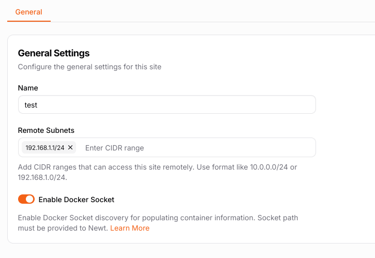Toggle the Enable Docker Socket switch

[26, 200]
